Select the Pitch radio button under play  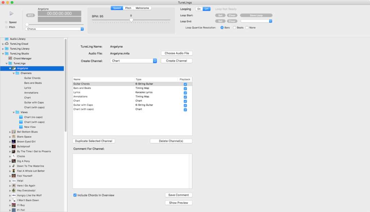click(x=7, y=27)
